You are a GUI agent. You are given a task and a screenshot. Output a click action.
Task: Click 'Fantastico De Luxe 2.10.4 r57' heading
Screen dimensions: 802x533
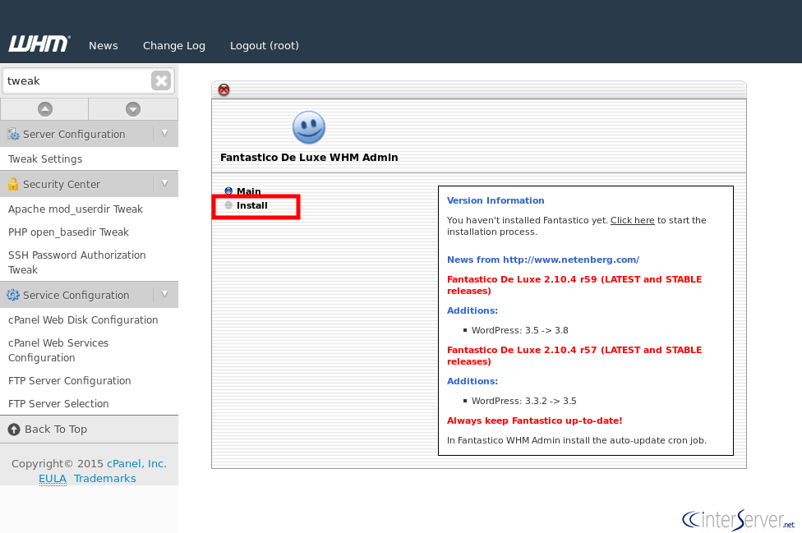tap(574, 356)
